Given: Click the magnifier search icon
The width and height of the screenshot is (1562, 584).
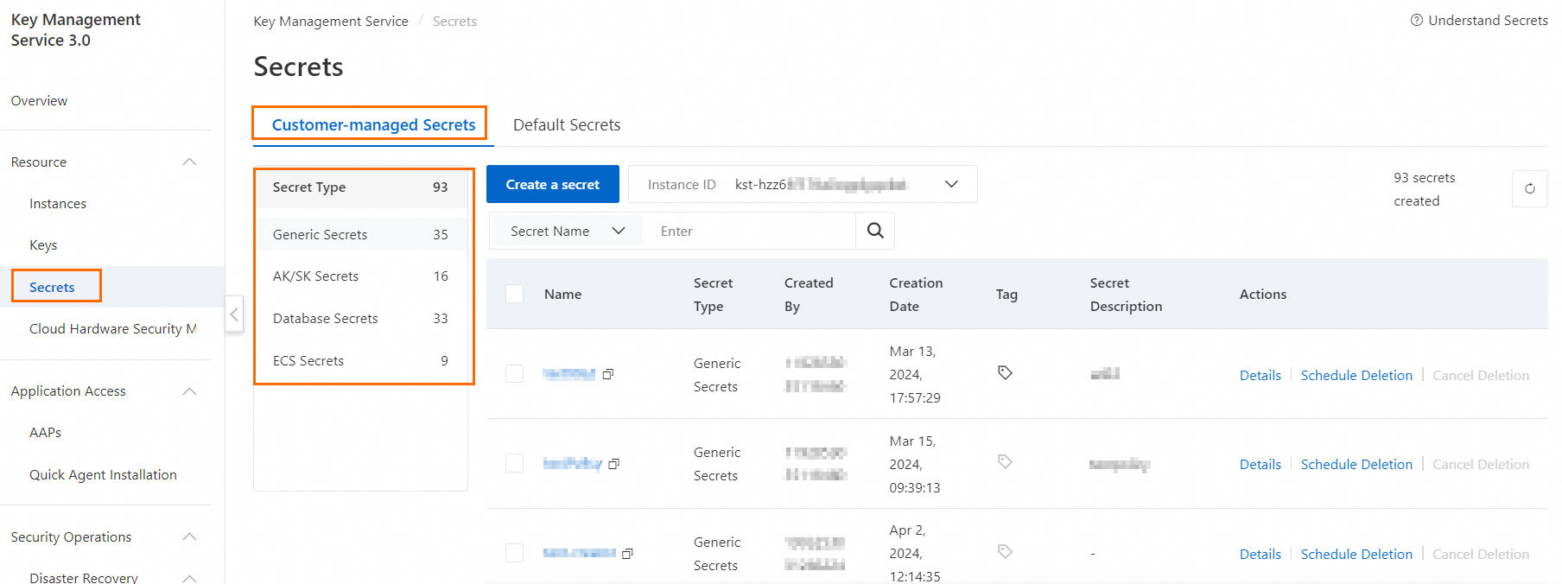Looking at the screenshot, I should point(875,231).
